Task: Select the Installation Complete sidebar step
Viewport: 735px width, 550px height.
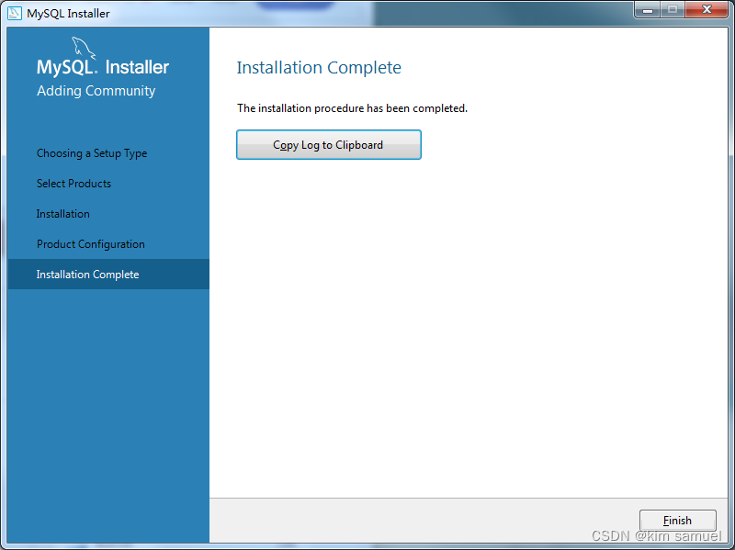Action: 87,274
